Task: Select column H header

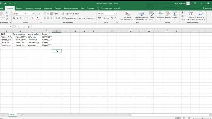Action: (84, 31)
